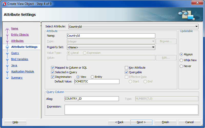The height and width of the screenshot is (128, 205).
Task: Go to the Entity Objects step
Action: [x=20, y=35]
